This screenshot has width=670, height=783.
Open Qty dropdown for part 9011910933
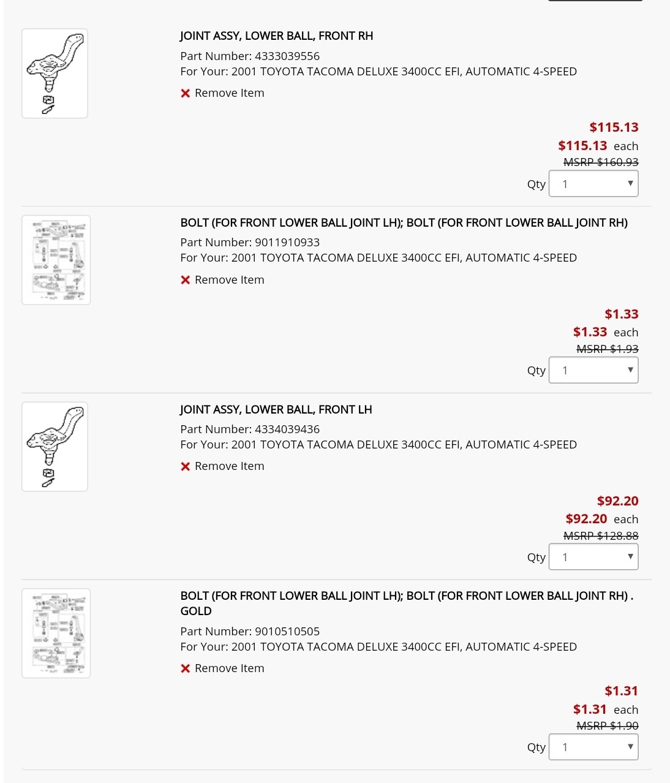(x=593, y=370)
